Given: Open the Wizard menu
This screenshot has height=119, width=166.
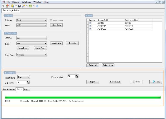Looking at the screenshot, I should pyautogui.click(x=16, y=2).
